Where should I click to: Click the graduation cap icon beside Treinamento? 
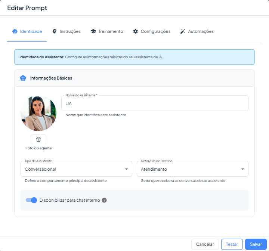(x=93, y=31)
